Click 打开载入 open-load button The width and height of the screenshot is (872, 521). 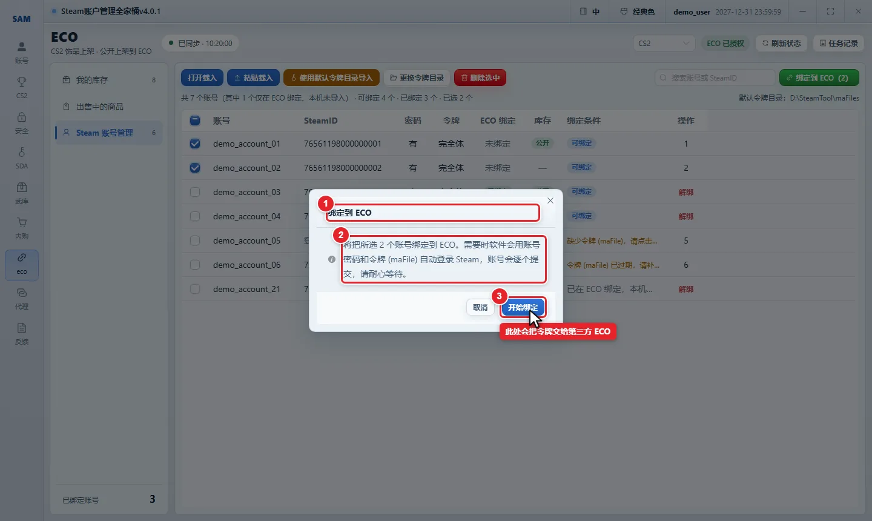[x=202, y=78]
